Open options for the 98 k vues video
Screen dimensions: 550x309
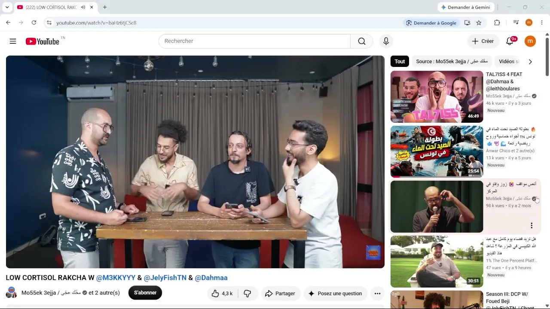pyautogui.click(x=532, y=226)
